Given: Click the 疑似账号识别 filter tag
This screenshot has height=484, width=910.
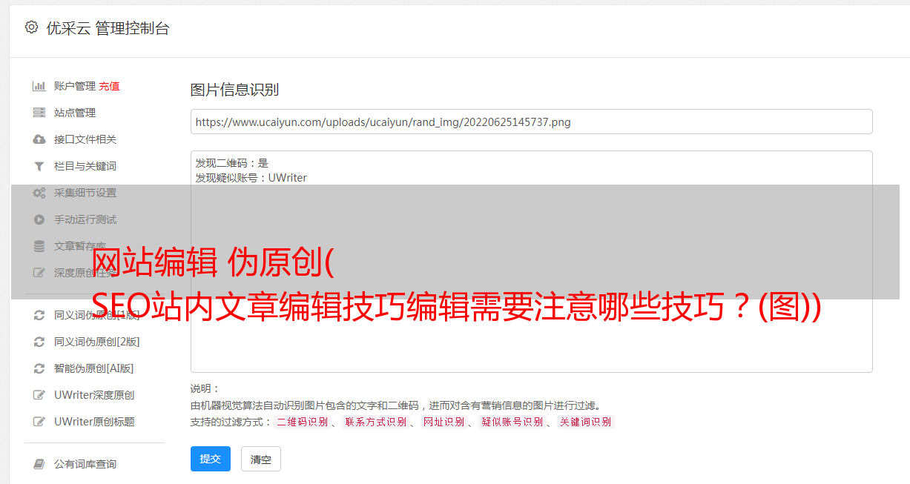Looking at the screenshot, I should [512, 422].
